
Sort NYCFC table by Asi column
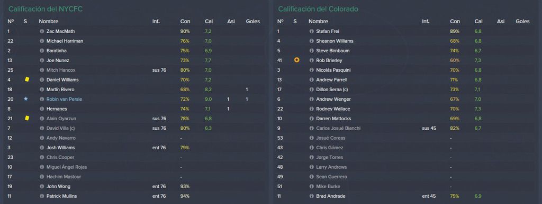tap(231, 21)
